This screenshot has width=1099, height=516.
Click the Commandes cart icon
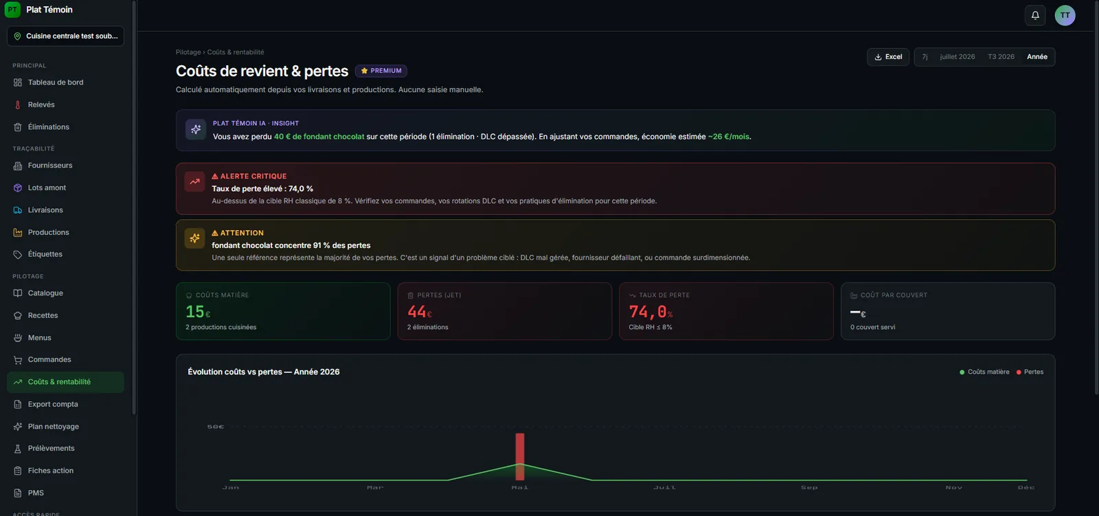tap(18, 360)
